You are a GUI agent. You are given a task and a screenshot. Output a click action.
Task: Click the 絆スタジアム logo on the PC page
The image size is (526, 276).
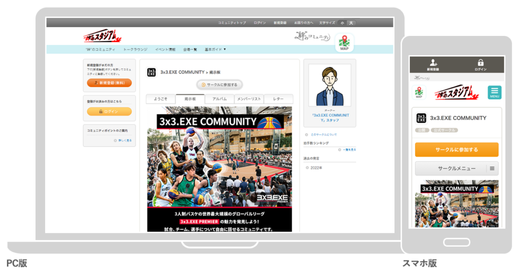pos(102,36)
